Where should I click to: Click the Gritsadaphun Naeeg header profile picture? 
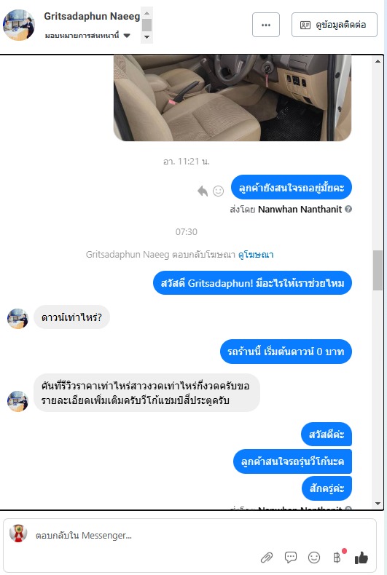point(19,25)
